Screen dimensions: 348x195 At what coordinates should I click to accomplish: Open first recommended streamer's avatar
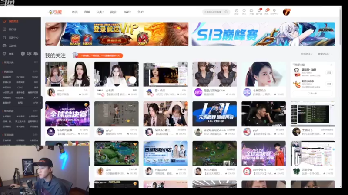click(x=297, y=72)
